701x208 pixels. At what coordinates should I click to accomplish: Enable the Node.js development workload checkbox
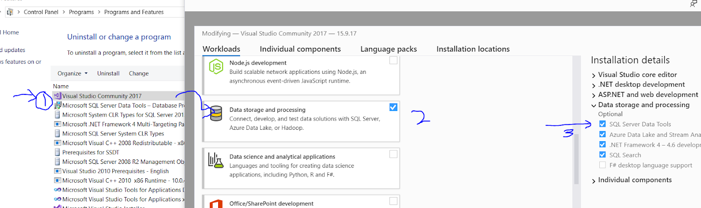point(393,60)
